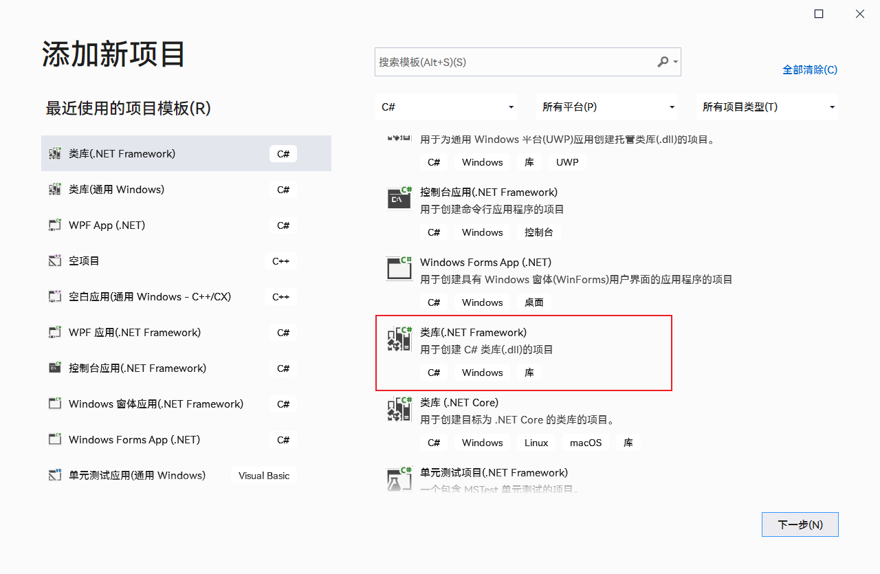Click the 单元测试项目(.NET Framework) flask icon
880x574 pixels.
[399, 478]
